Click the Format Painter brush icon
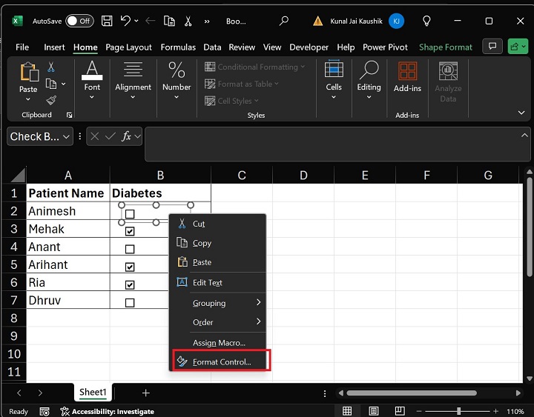Screen dimensions: 534x417 51,100
